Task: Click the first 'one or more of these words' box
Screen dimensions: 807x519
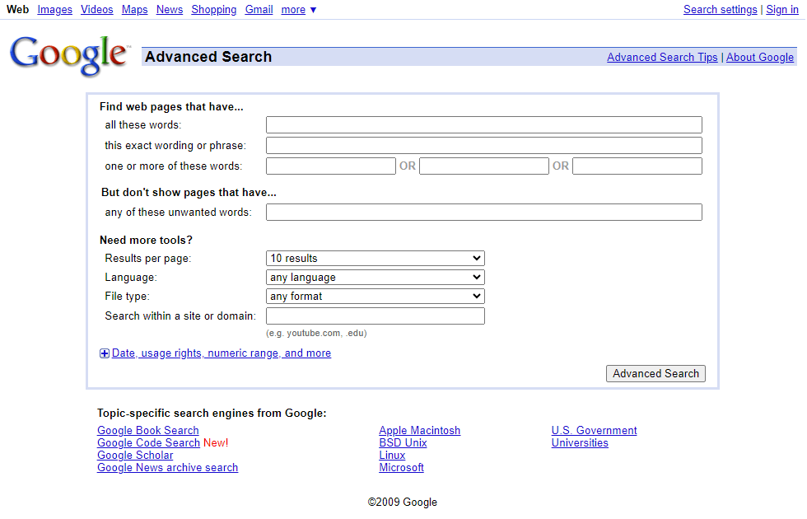Action: point(331,166)
